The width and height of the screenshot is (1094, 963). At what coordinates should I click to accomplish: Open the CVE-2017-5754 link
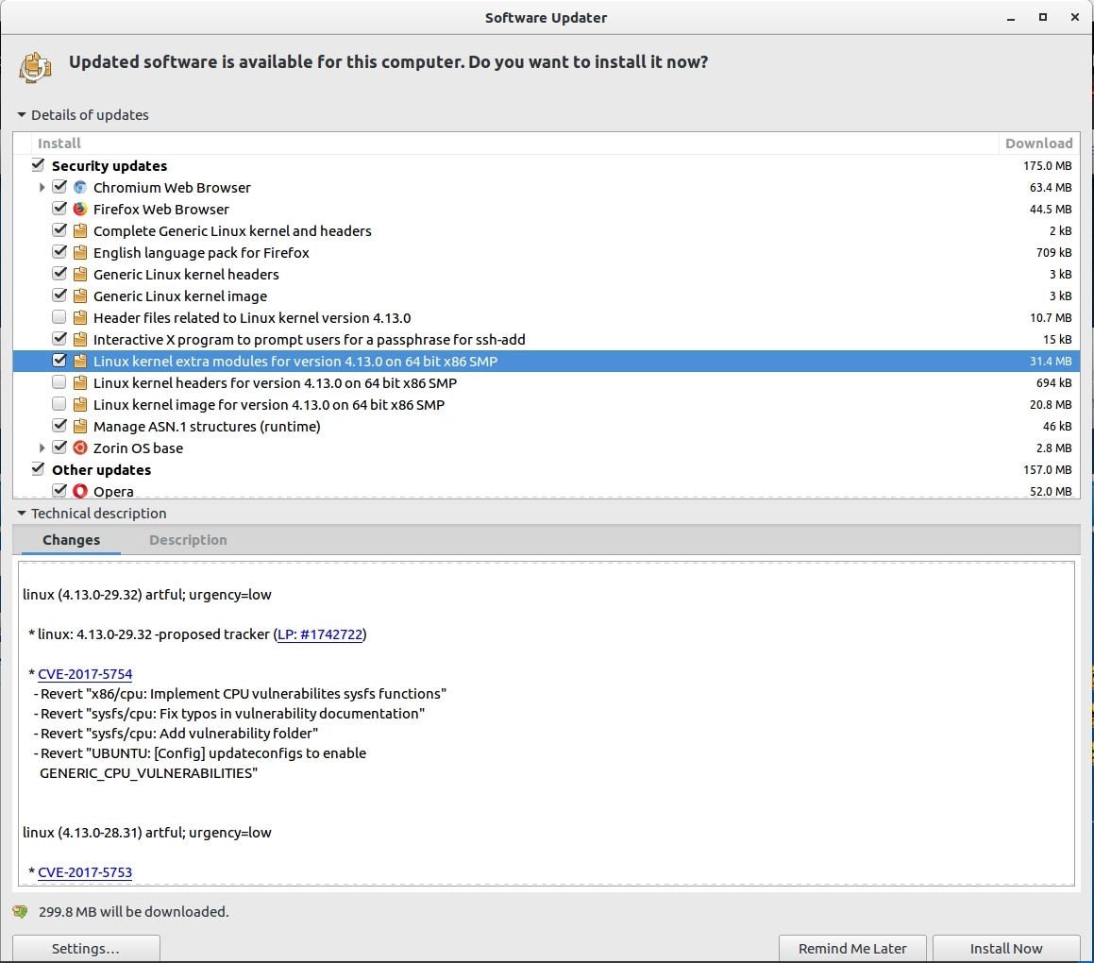click(x=85, y=674)
